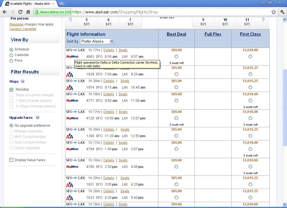Click American Airlines logo for flight 1308
This screenshot has height=208, width=287.
pyautogui.click(x=70, y=136)
